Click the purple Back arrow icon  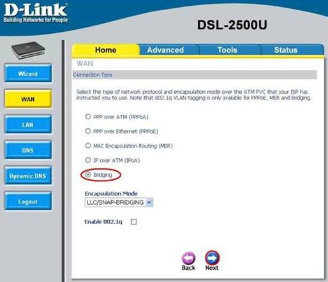click(x=188, y=258)
